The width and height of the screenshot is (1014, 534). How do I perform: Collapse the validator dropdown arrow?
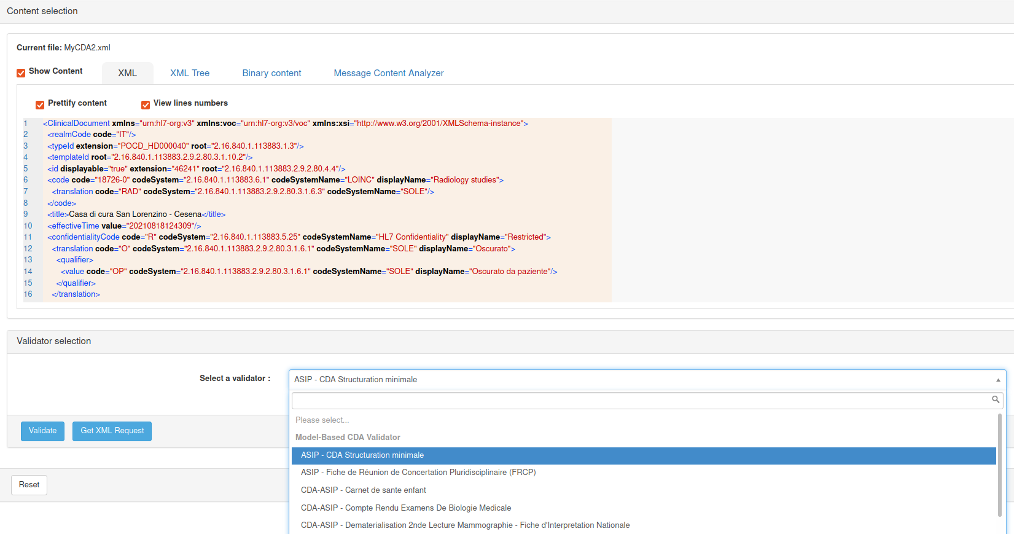pos(997,380)
